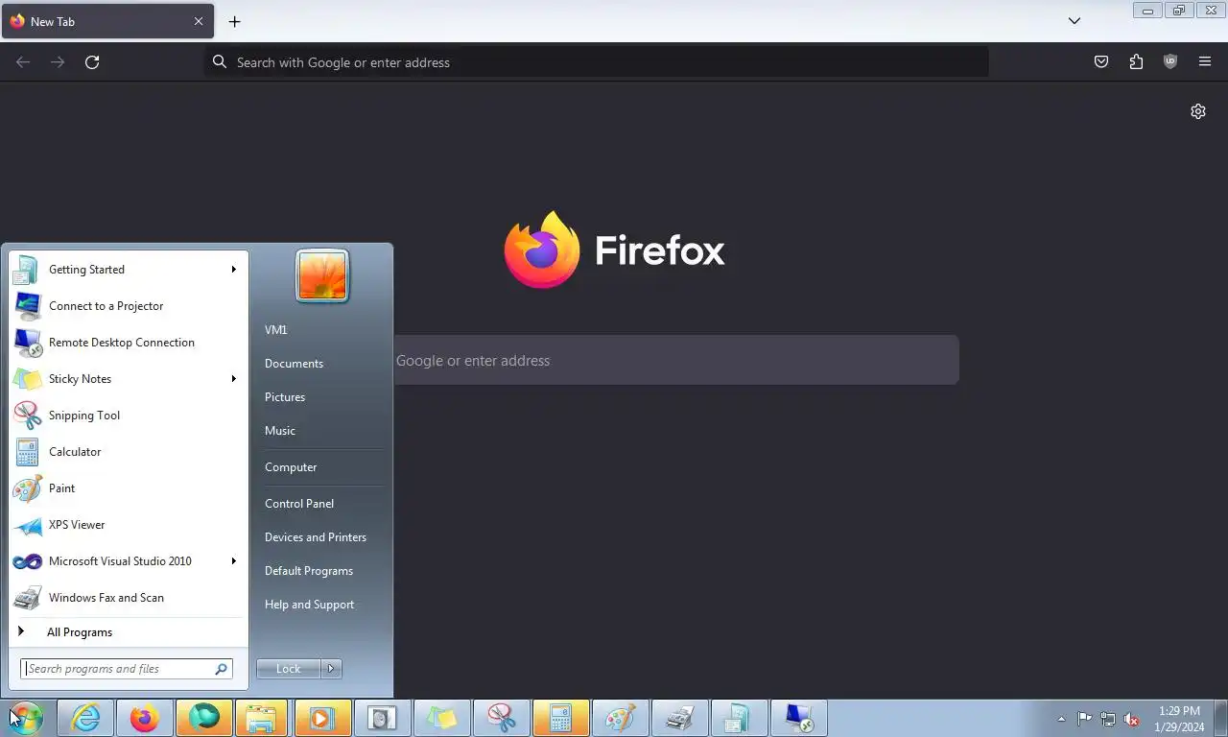Open Firefox list all tabs dropdown
1228x737 pixels.
[x=1074, y=21]
